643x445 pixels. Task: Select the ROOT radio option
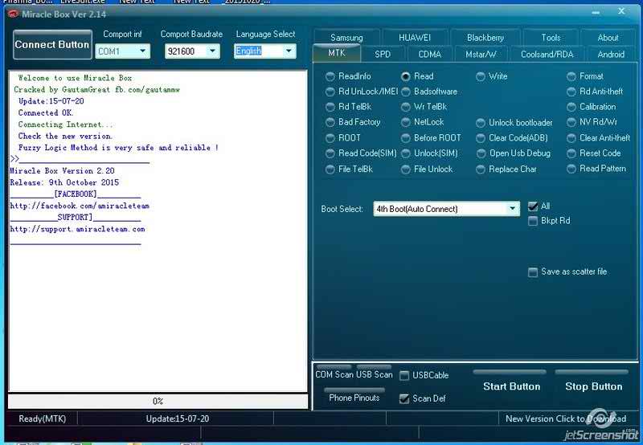point(343,137)
